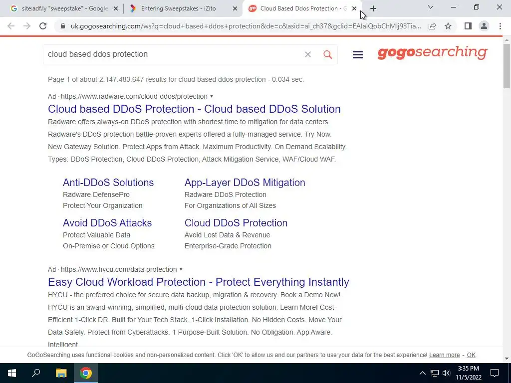This screenshot has height=383, width=511.
Task: Bookmark this page with the star icon
Action: point(448,26)
